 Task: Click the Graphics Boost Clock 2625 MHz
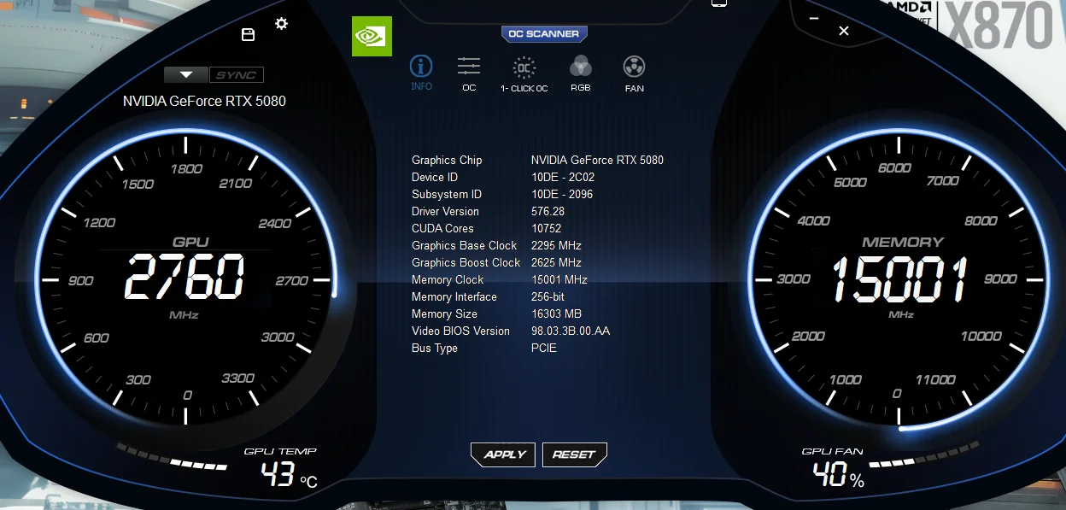pos(556,262)
